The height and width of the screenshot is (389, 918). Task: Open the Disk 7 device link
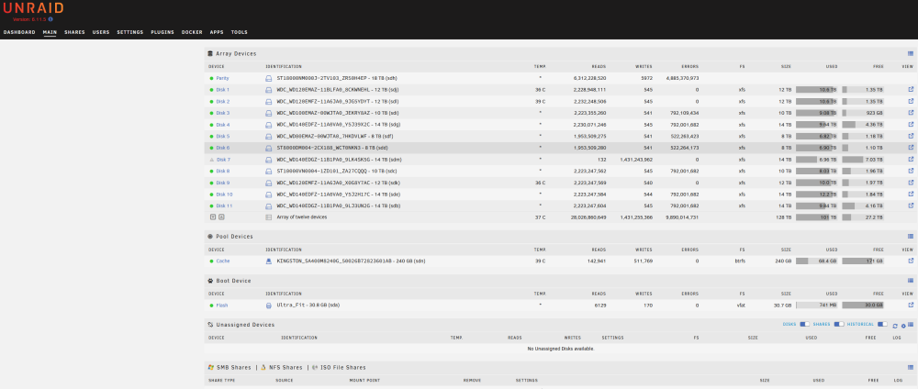click(223, 159)
